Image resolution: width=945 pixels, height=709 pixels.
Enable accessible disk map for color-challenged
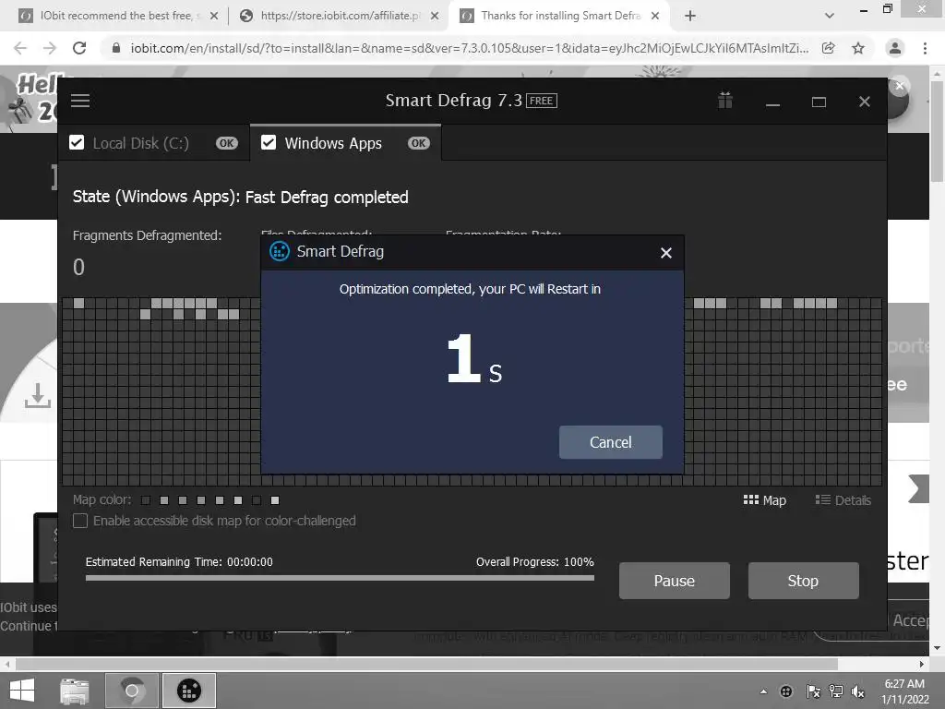click(x=80, y=521)
